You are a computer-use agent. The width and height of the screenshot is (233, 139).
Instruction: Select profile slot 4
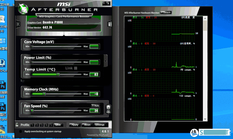tap(46, 125)
